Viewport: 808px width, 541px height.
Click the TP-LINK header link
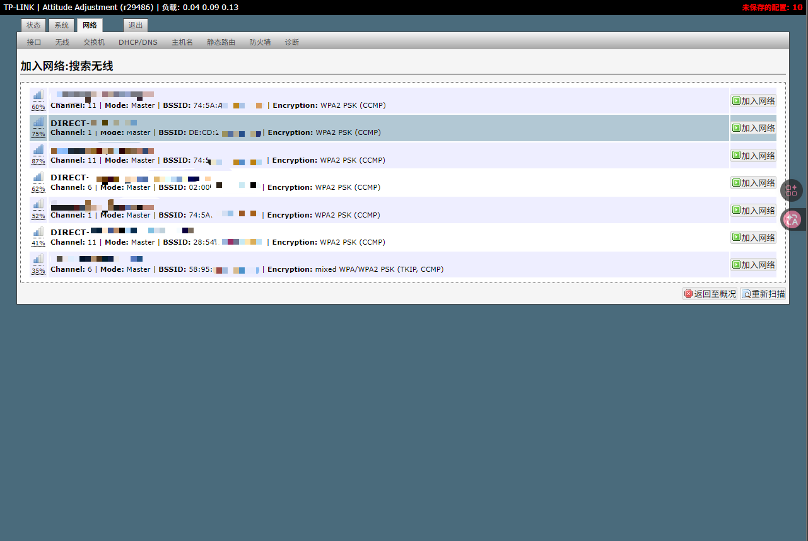pos(19,8)
